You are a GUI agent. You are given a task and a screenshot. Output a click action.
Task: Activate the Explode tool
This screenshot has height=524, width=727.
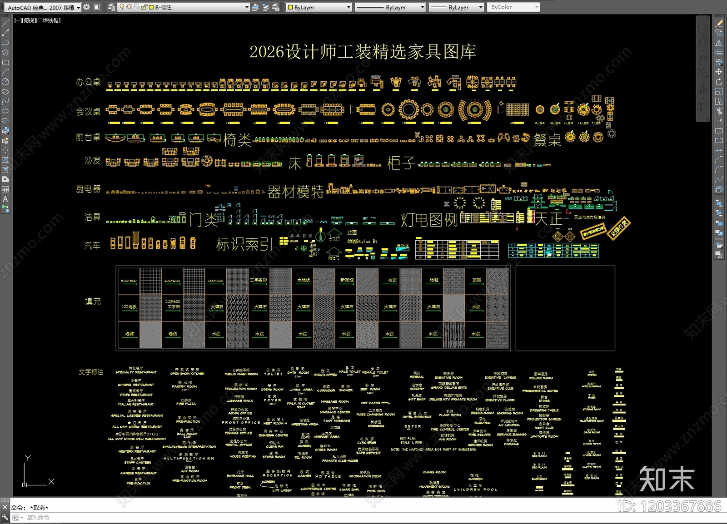point(719,189)
